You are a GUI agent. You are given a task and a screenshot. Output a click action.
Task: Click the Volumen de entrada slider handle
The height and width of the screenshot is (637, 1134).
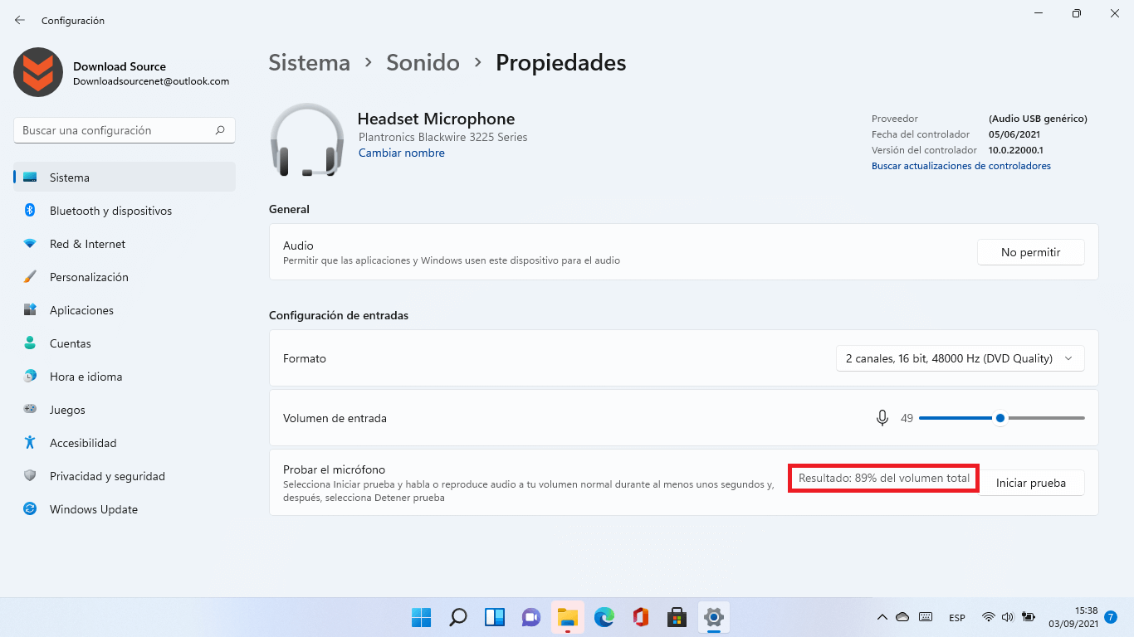coord(1000,418)
